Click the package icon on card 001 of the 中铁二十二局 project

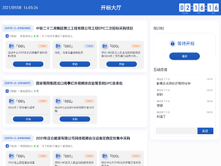coord(11,46)
